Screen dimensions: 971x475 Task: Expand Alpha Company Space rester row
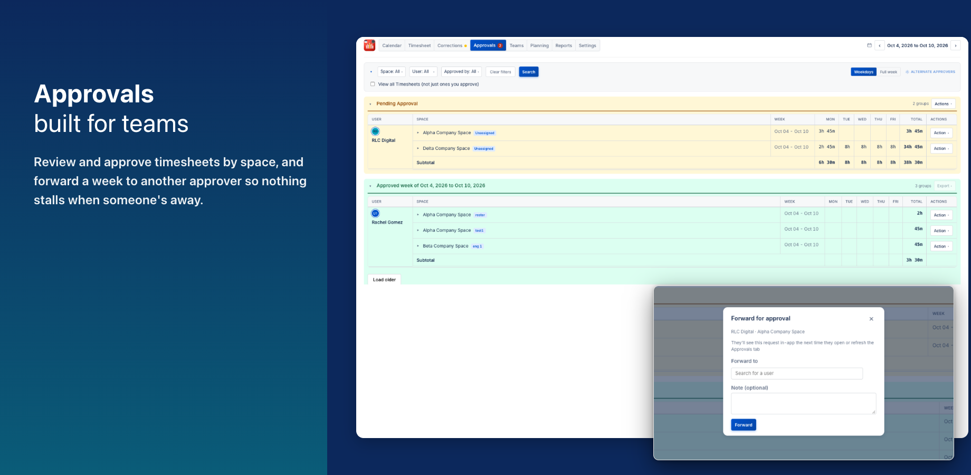click(x=418, y=215)
